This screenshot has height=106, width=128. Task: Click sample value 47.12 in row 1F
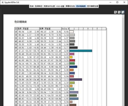pyautogui.click(x=21, y=51)
